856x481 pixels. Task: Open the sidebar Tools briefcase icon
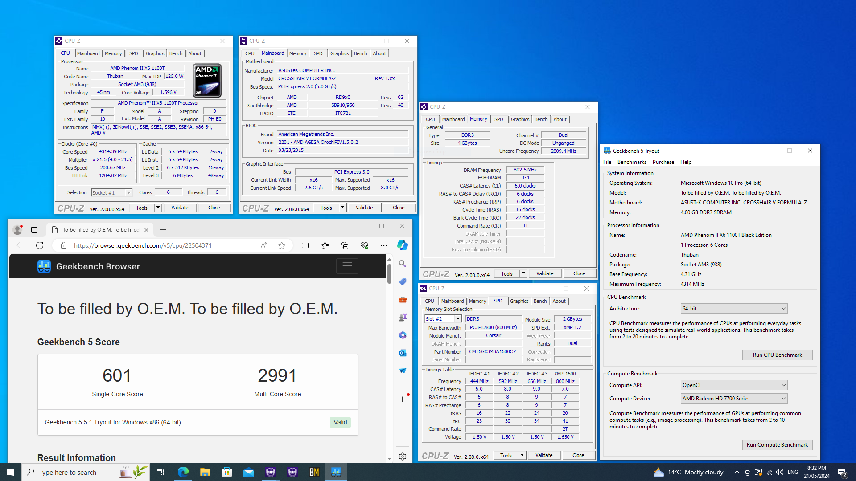point(403,300)
